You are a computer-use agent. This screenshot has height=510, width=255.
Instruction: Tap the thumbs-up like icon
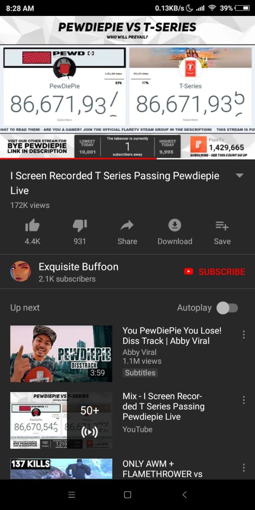pyautogui.click(x=32, y=226)
